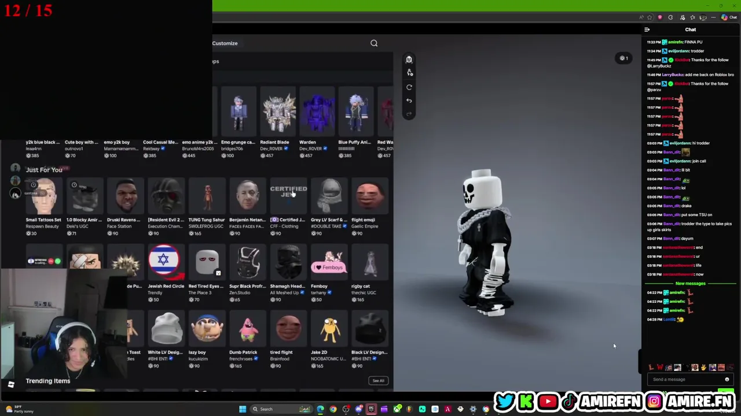This screenshot has width=741, height=416.
Task: Select the Red Tired Eyes head thumbnail
Action: pyautogui.click(x=207, y=263)
